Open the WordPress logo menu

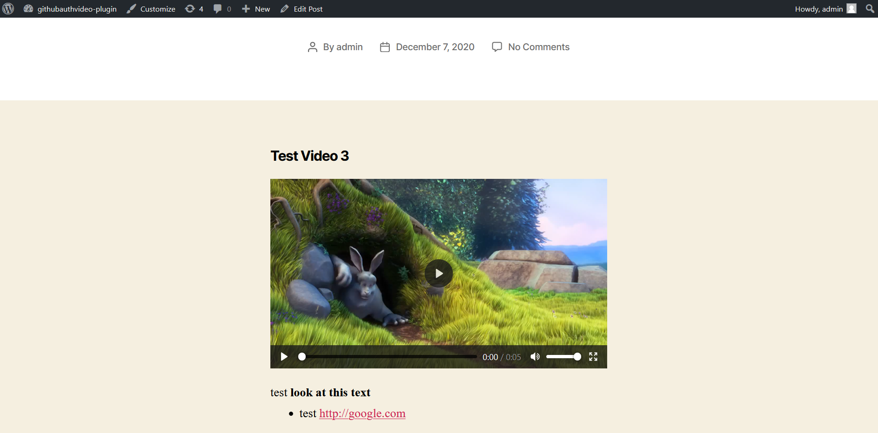point(8,9)
